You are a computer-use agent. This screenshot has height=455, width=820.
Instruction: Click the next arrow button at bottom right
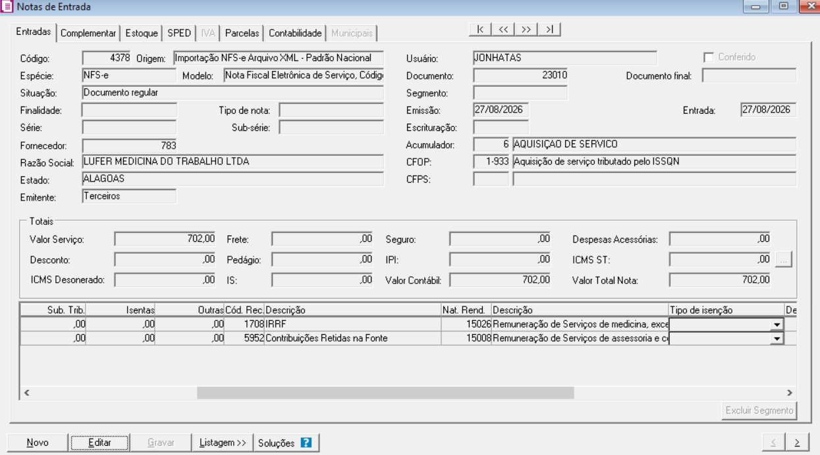coord(797,443)
